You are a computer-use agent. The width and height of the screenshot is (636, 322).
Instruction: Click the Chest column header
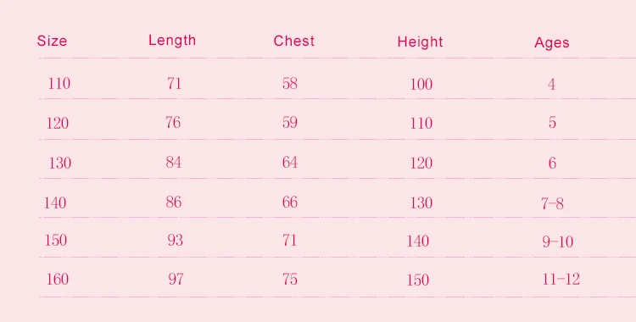(293, 41)
